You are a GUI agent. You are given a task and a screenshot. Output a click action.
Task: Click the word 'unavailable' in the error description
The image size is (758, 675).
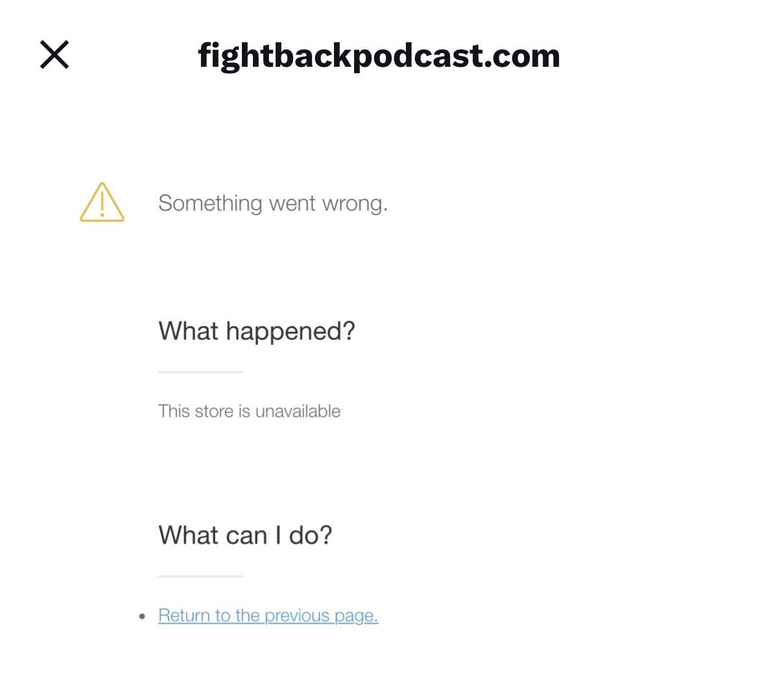298,411
